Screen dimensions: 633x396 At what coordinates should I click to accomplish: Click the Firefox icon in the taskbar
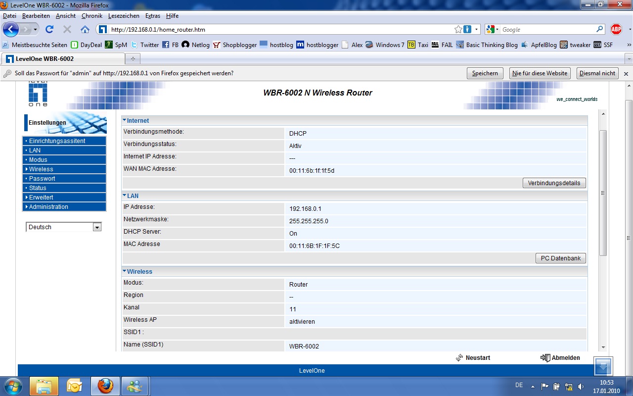pos(105,386)
